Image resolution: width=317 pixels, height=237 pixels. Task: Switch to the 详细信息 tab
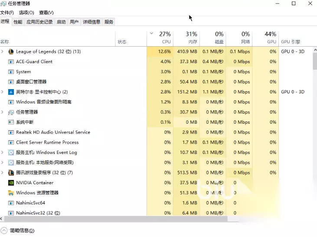92,22
